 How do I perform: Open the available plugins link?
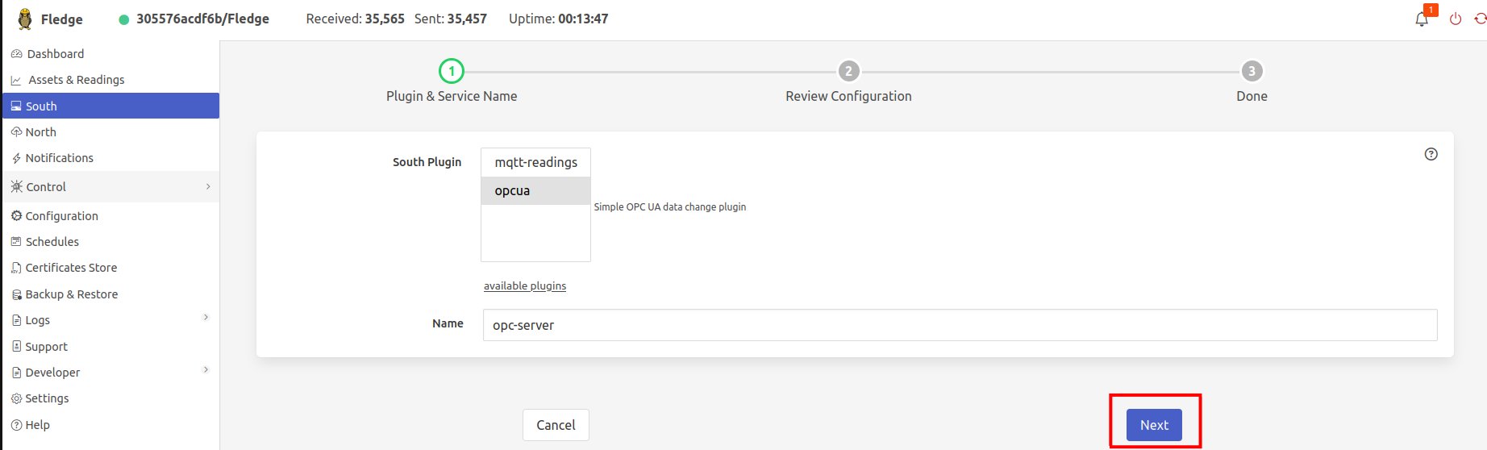tap(525, 286)
